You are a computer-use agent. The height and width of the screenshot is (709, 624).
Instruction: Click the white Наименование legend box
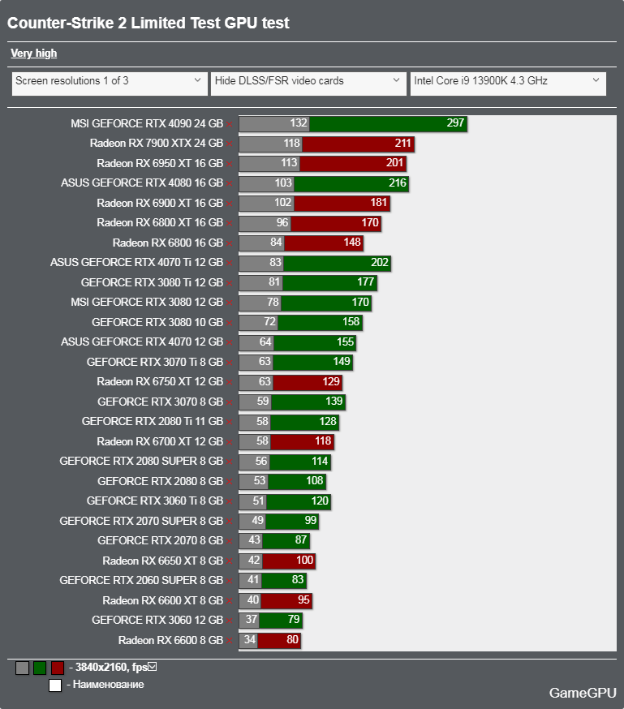55,685
